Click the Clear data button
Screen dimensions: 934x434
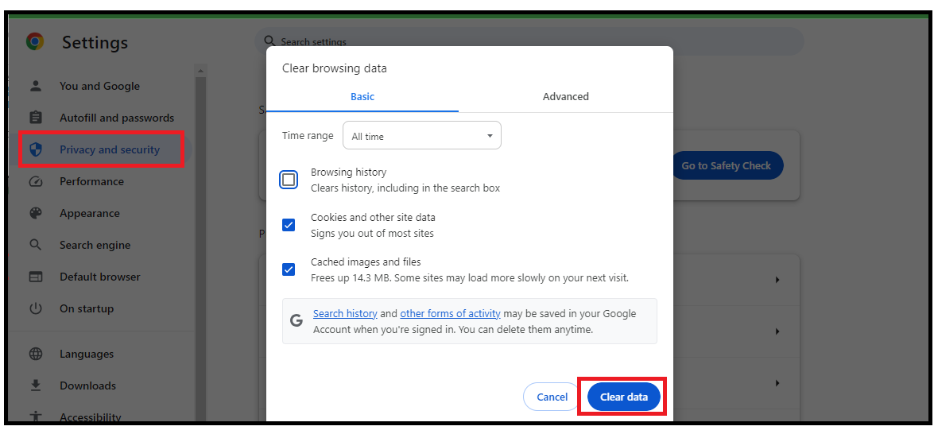[624, 397]
